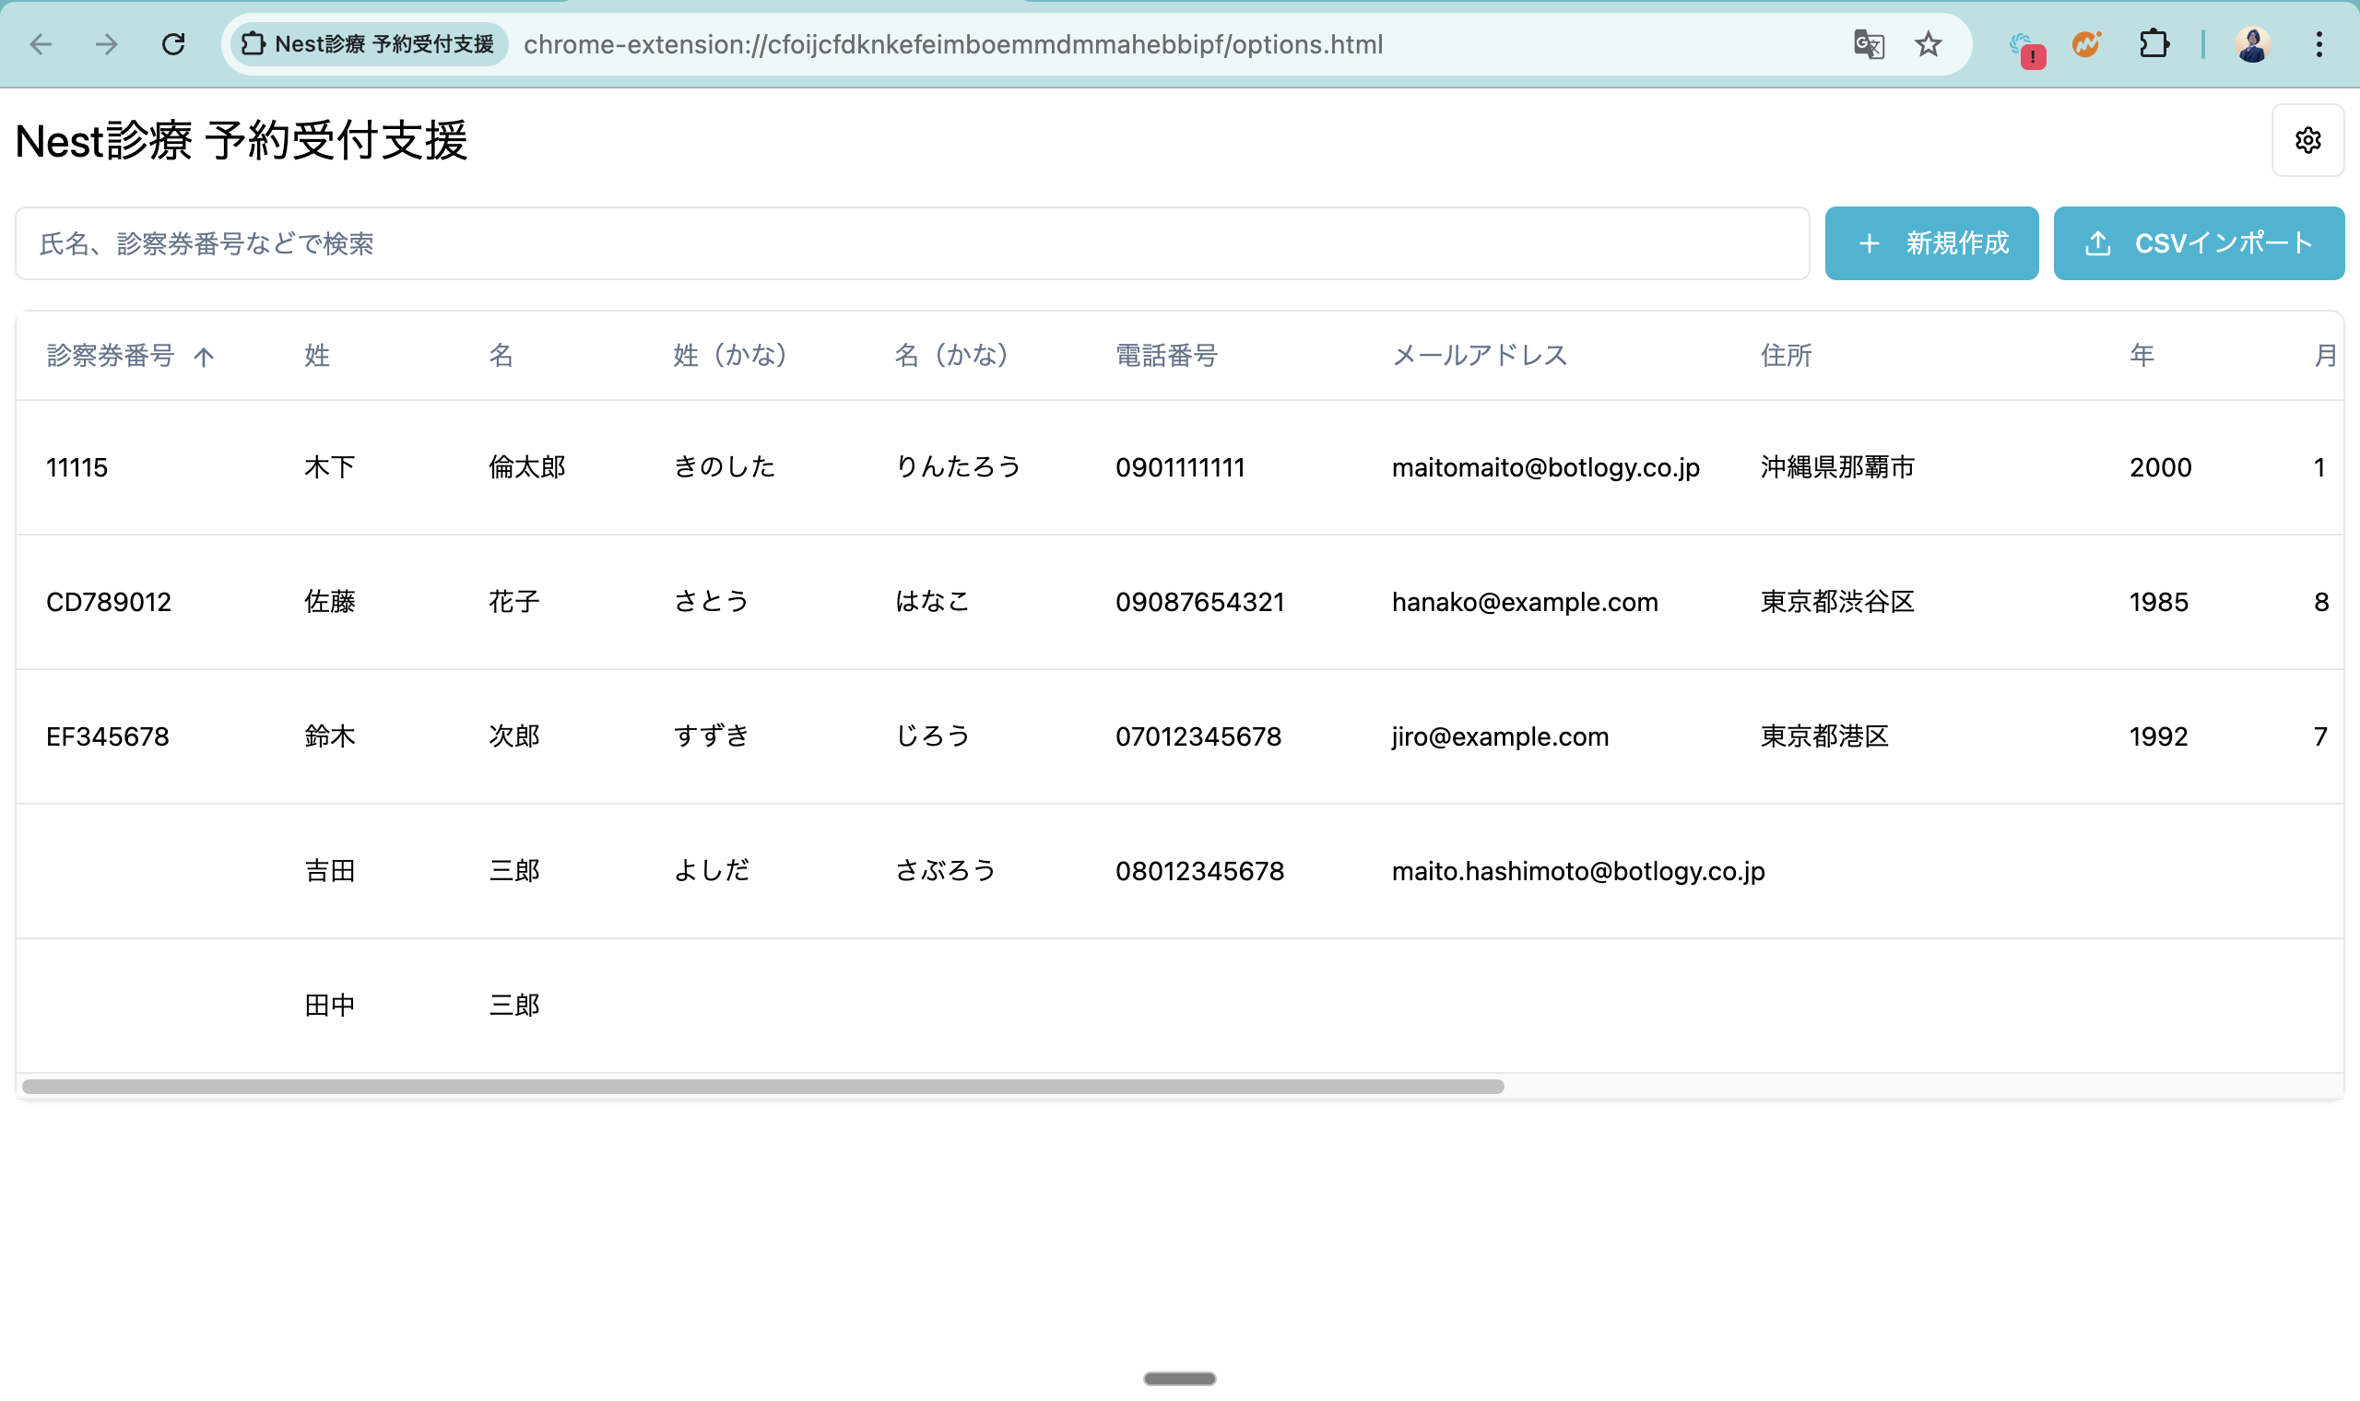This screenshot has width=2360, height=1401.
Task: Sort by 電話番号 column header
Action: [x=1166, y=356]
